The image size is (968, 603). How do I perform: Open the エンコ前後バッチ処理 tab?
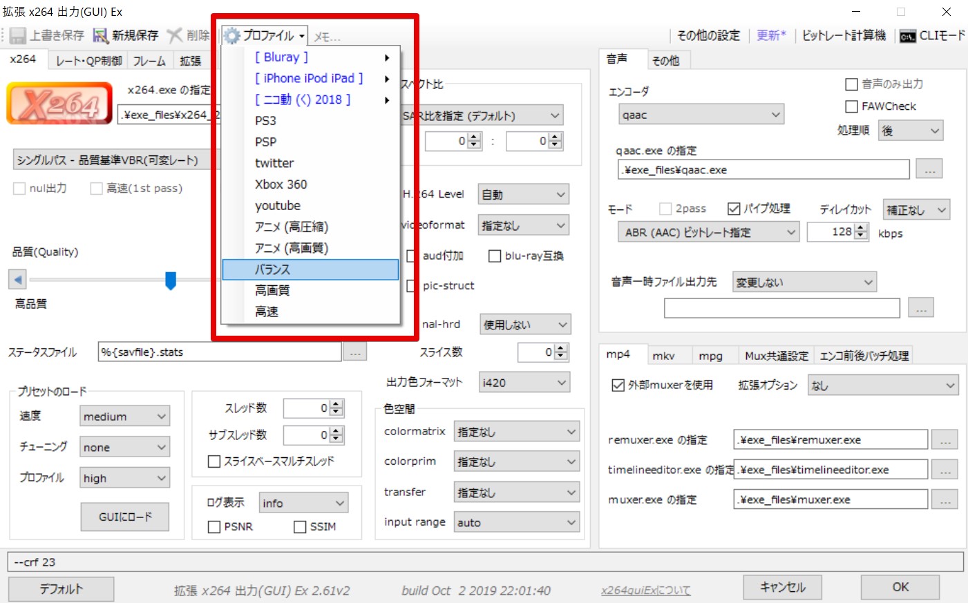[864, 356]
